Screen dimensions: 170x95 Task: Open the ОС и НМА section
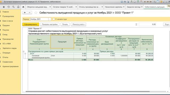click(x=7, y=44)
